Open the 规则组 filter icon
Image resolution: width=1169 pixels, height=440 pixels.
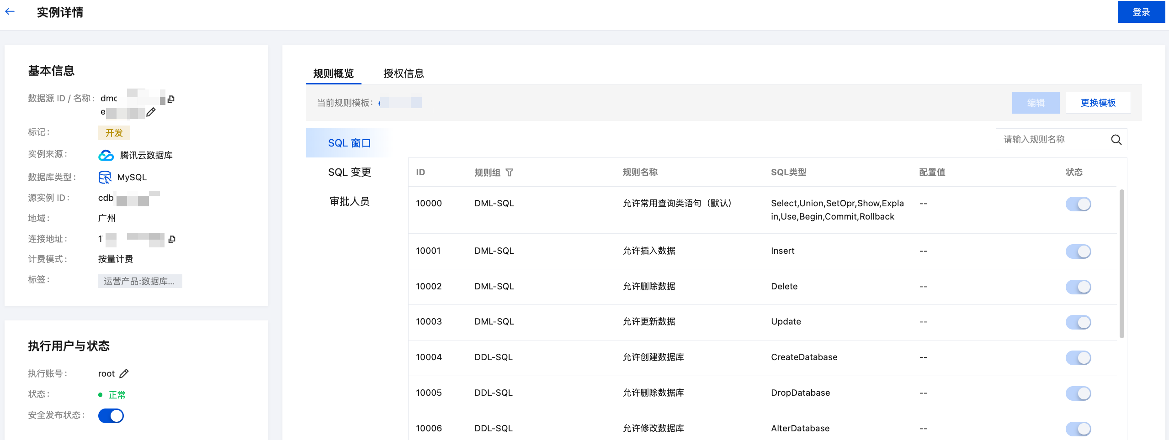[510, 173]
